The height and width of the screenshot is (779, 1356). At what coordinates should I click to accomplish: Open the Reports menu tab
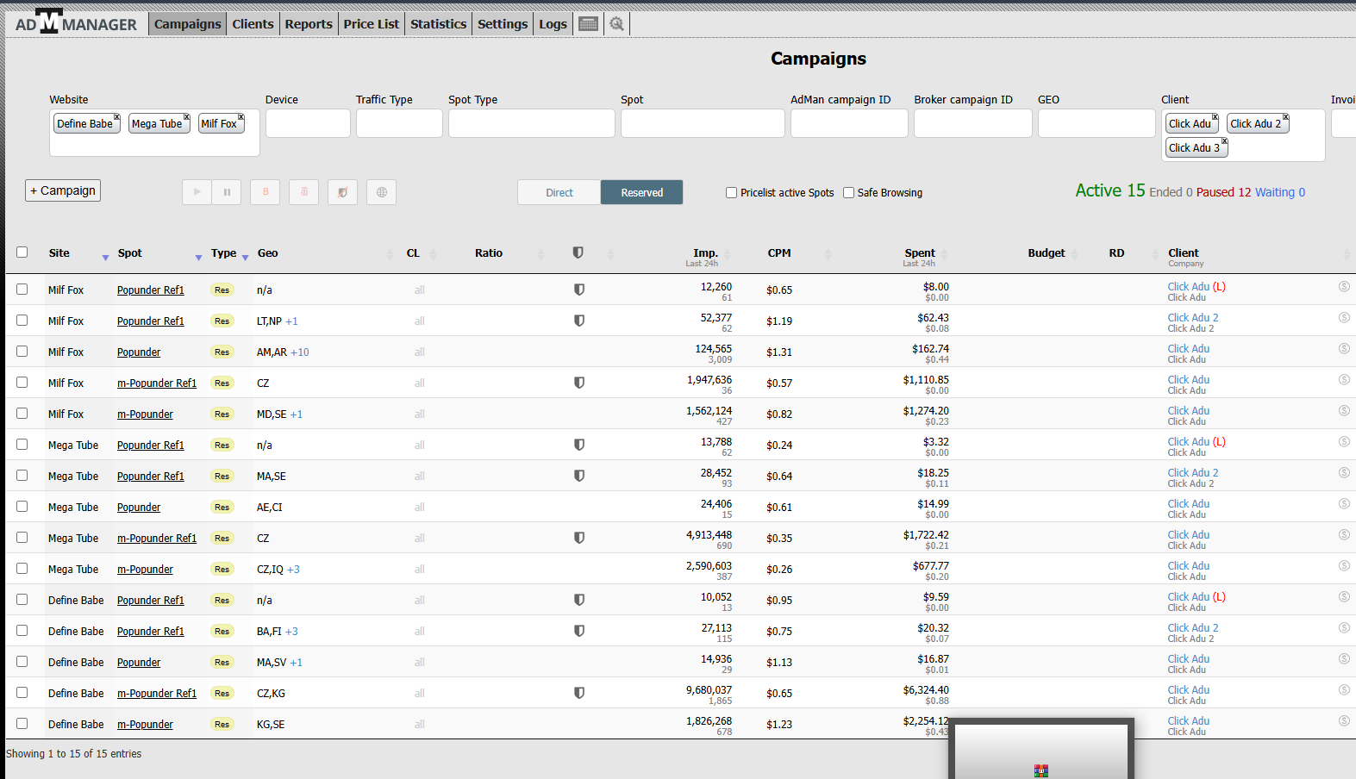point(308,24)
